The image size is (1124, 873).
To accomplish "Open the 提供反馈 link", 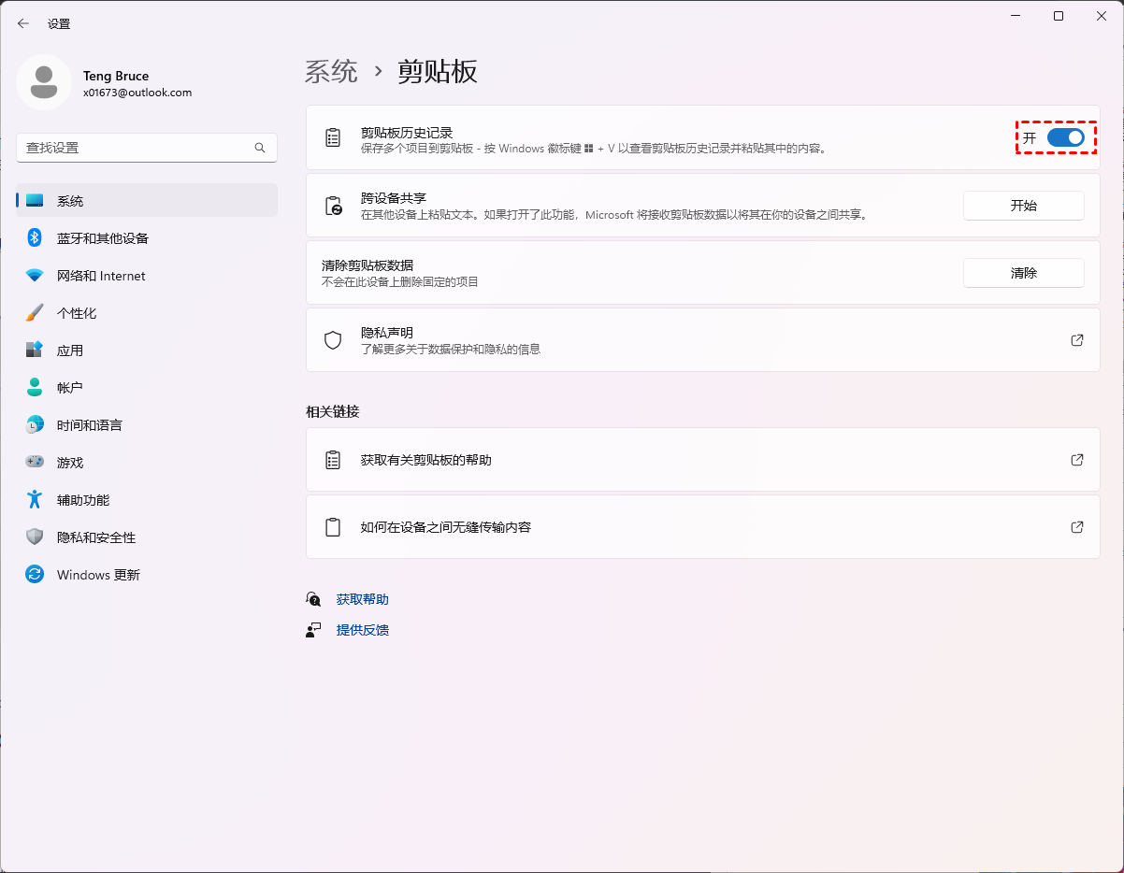I will (x=362, y=630).
